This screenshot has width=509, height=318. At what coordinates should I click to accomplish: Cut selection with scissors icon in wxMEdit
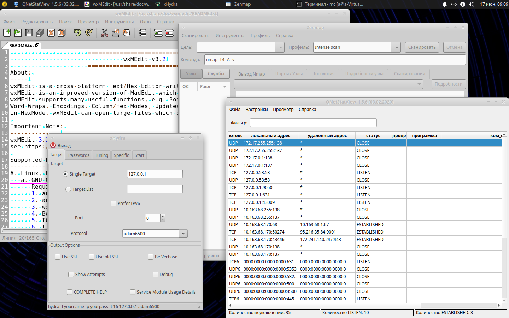[105, 33]
